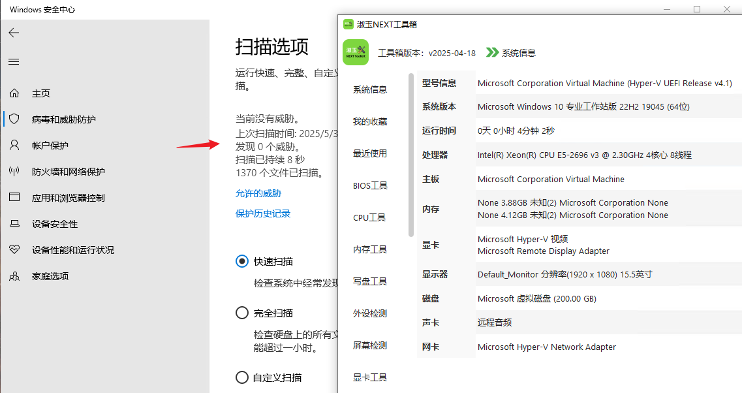
Task: Open 设备性能和运行状况 heart icon
Action: (x=14, y=250)
